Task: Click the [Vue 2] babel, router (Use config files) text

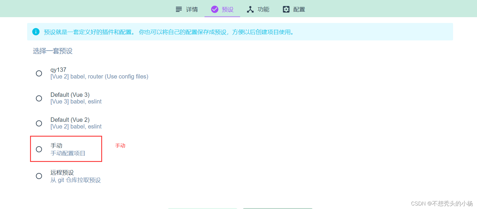Action: click(x=99, y=76)
